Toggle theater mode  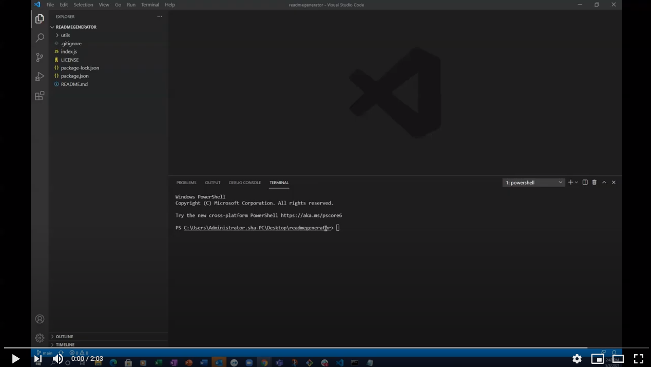(x=618, y=359)
